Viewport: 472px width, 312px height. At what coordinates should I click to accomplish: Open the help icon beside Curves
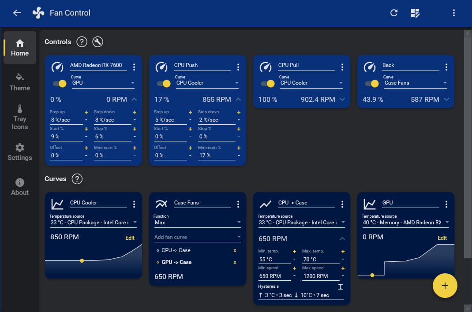pos(77,179)
